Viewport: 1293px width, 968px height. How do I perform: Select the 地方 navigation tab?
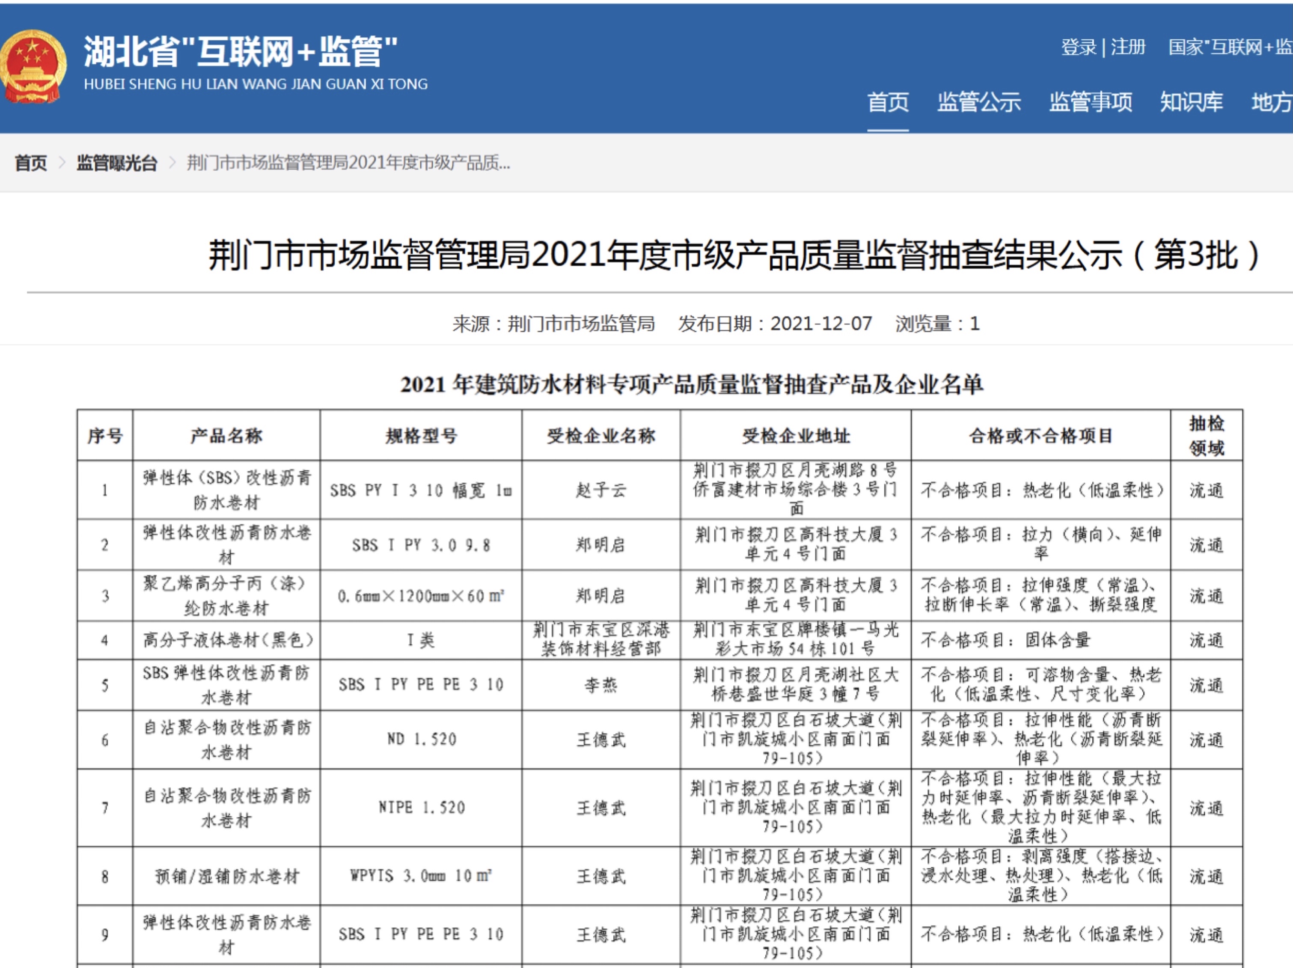(1271, 102)
